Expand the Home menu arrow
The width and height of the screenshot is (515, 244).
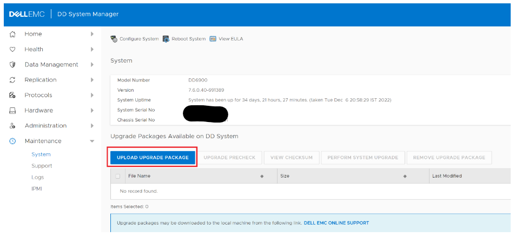(92, 34)
